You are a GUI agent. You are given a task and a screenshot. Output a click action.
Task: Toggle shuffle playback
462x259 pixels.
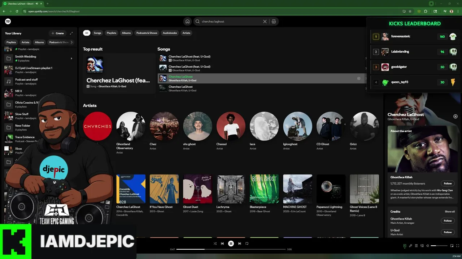pyautogui.click(x=215, y=244)
